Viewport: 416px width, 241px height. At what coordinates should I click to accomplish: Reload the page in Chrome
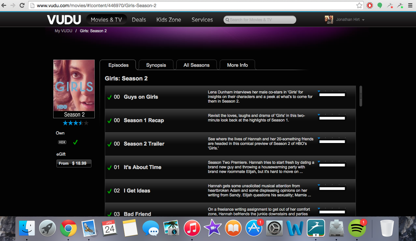[22, 5]
